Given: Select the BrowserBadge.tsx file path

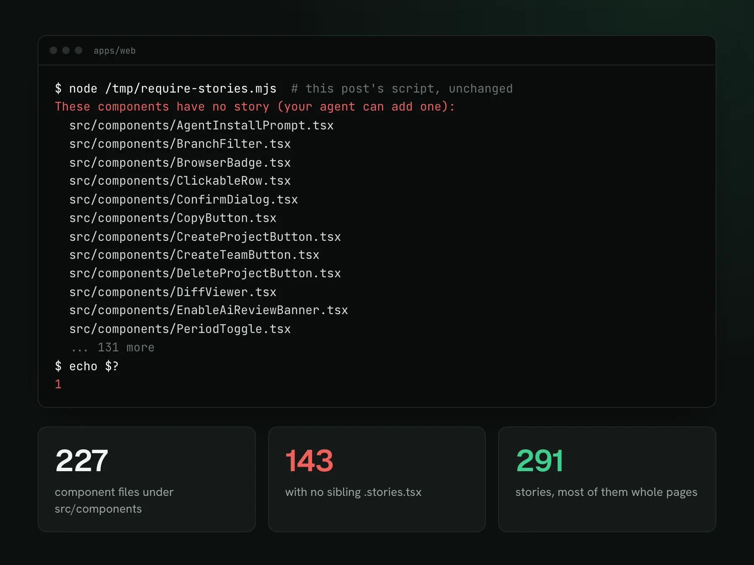Looking at the screenshot, I should coord(180,162).
